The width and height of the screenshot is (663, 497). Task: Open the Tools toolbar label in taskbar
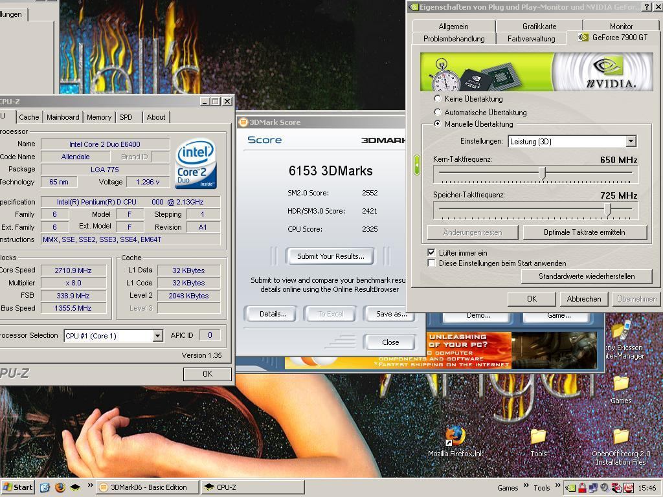pos(542,488)
